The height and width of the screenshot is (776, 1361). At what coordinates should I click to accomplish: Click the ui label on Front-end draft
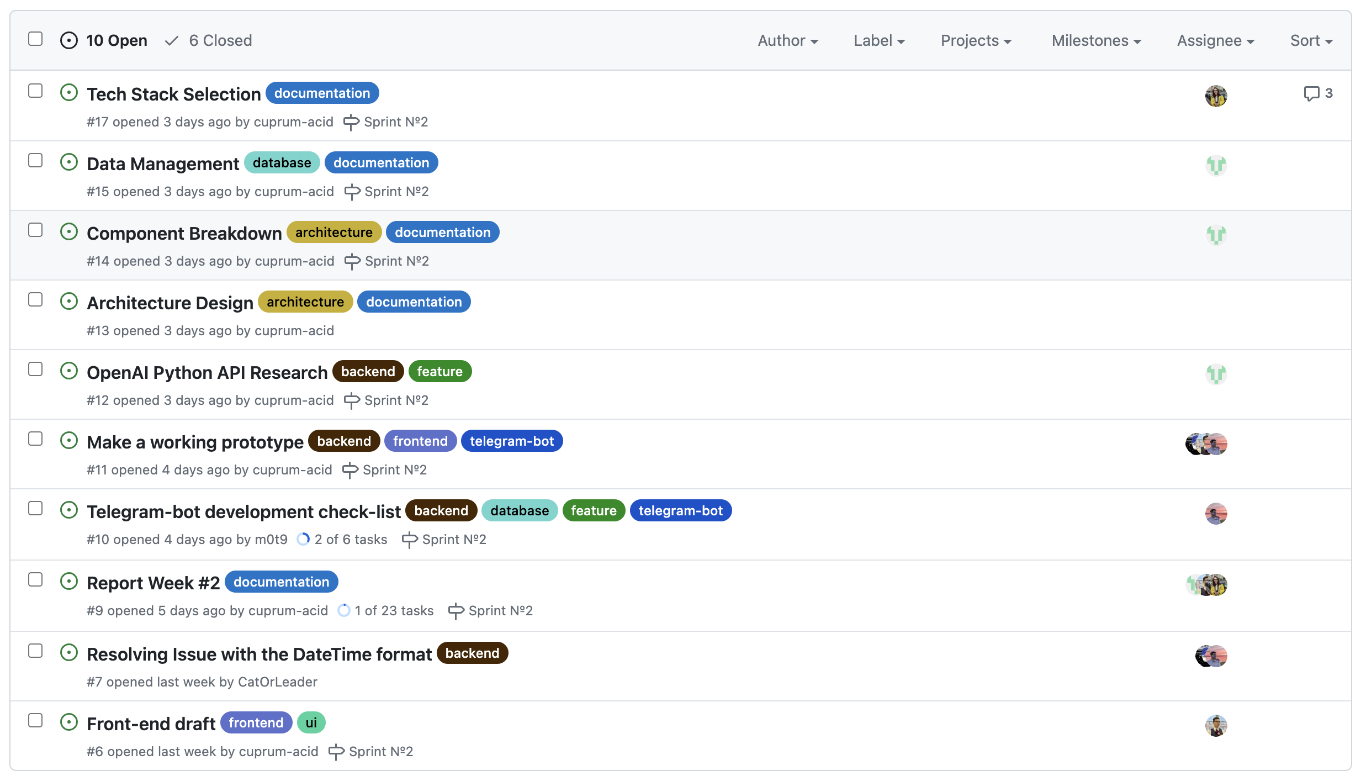pos(311,722)
